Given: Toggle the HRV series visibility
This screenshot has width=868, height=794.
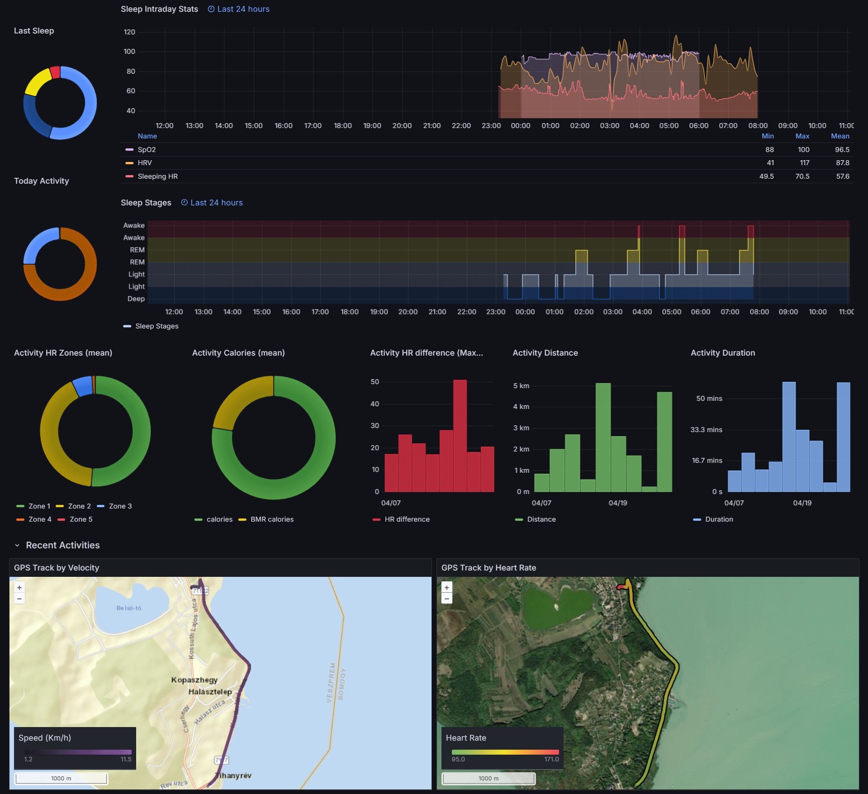Looking at the screenshot, I should tap(145, 163).
